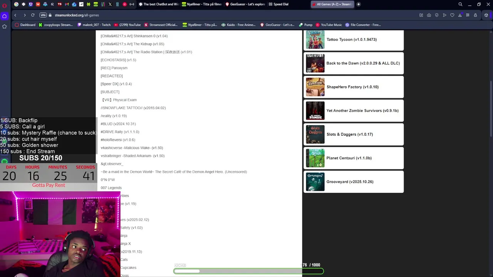Click the Planet Centauri thumbnail
This screenshot has height=277, width=493.
pos(315,158)
